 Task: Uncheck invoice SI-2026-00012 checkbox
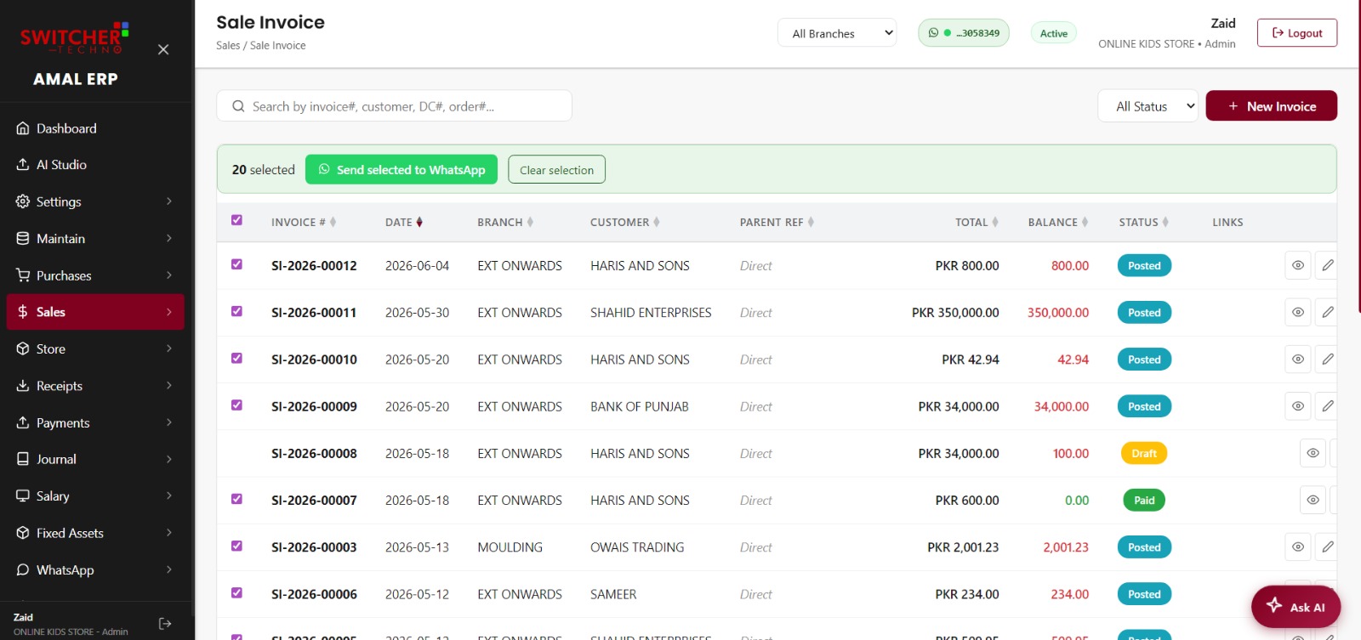pyautogui.click(x=236, y=264)
